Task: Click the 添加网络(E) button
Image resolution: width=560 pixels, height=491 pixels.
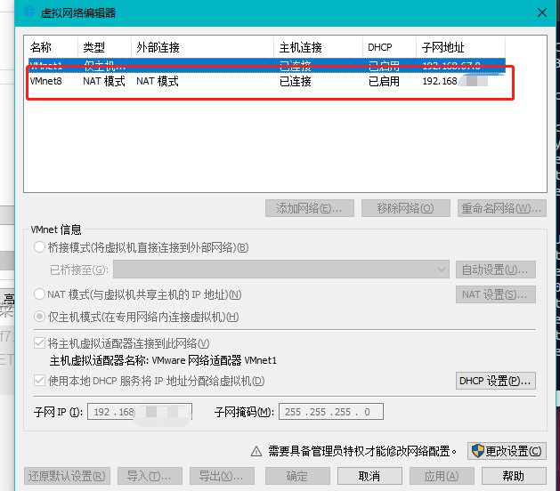Action: [x=310, y=208]
